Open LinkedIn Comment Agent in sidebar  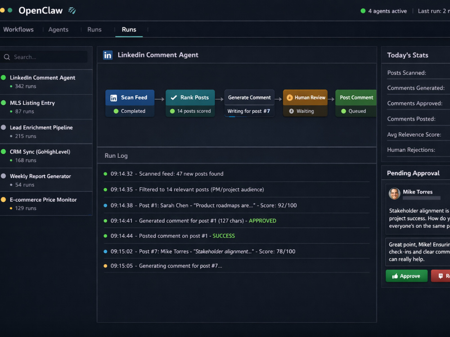point(46,82)
